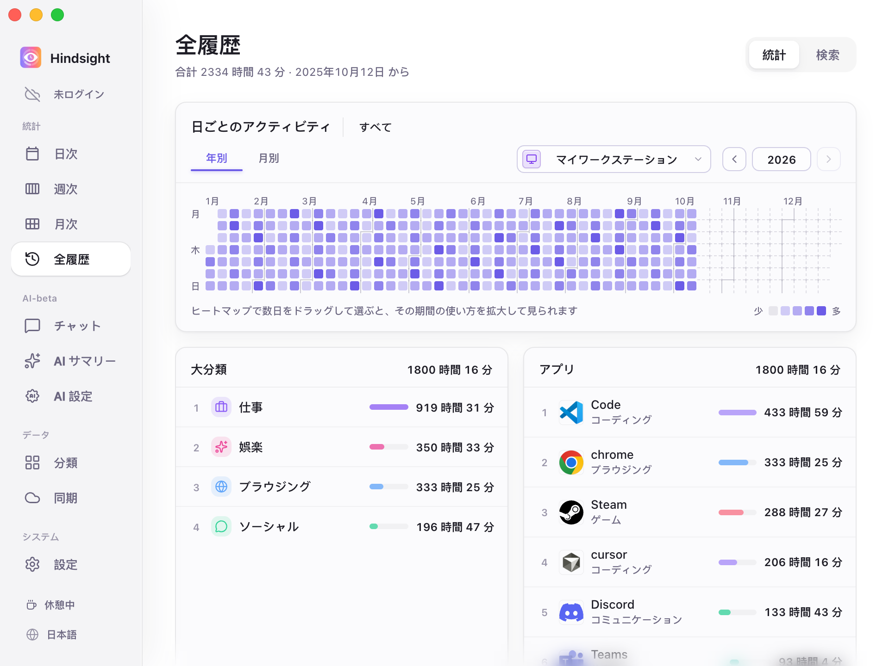Image resolution: width=889 pixels, height=666 pixels.
Task: Select the 年別 yearly tab
Action: 216,158
